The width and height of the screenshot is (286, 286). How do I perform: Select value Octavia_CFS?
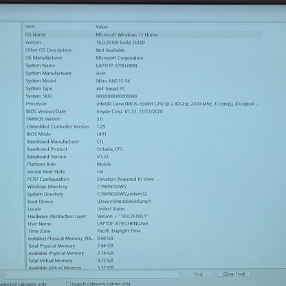pyautogui.click(x=109, y=149)
